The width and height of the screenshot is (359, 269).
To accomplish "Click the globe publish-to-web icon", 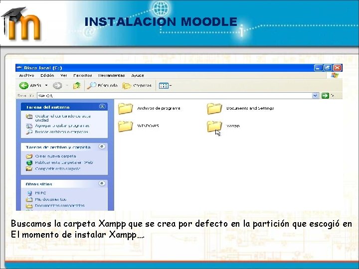I will point(29,162).
